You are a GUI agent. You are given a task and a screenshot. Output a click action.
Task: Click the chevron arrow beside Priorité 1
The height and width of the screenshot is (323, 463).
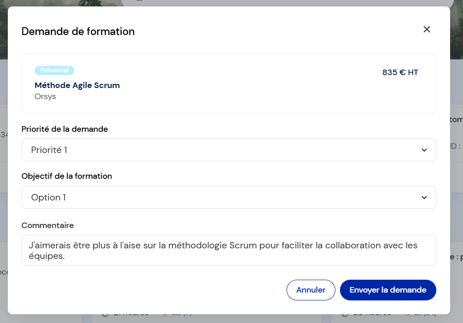click(424, 150)
